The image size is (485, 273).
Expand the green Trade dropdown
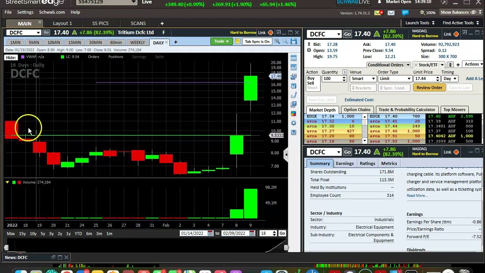click(x=221, y=41)
